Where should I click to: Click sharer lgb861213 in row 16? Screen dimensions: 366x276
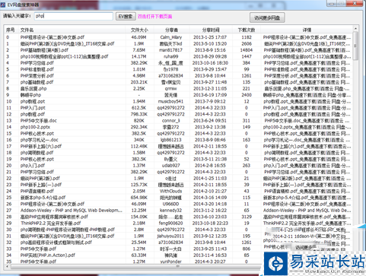point(171,140)
